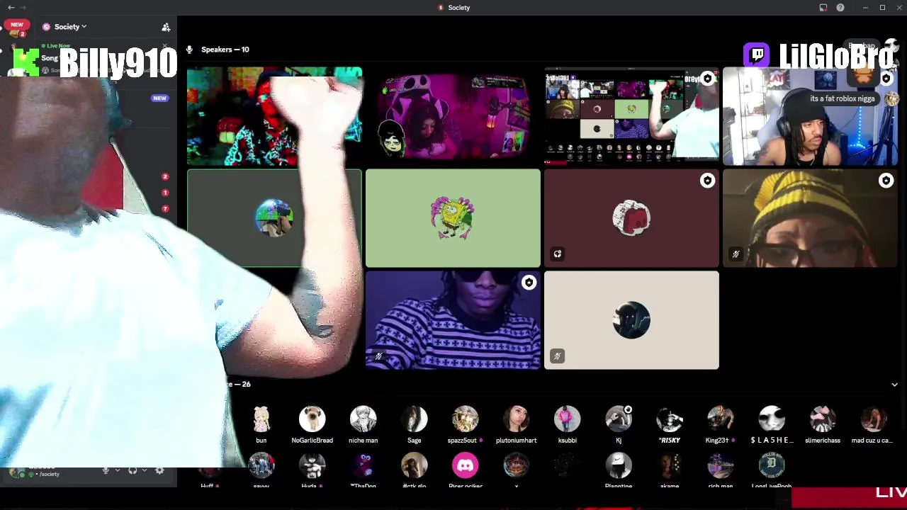Click the Speakers — 10 heading
Image resolution: width=907 pixels, height=510 pixels.
(x=225, y=50)
